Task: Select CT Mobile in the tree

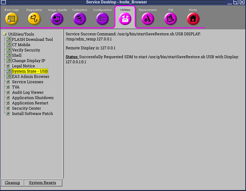Action: (21, 45)
